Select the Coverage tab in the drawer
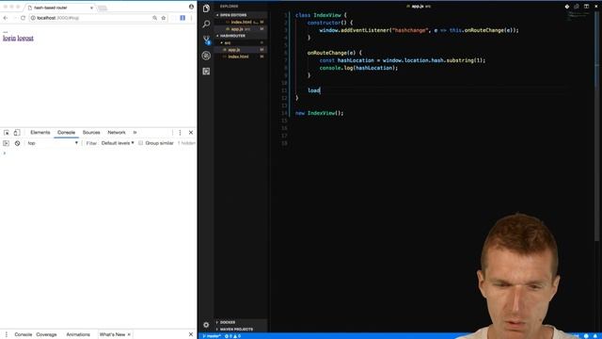The width and height of the screenshot is (602, 339). tap(46, 335)
